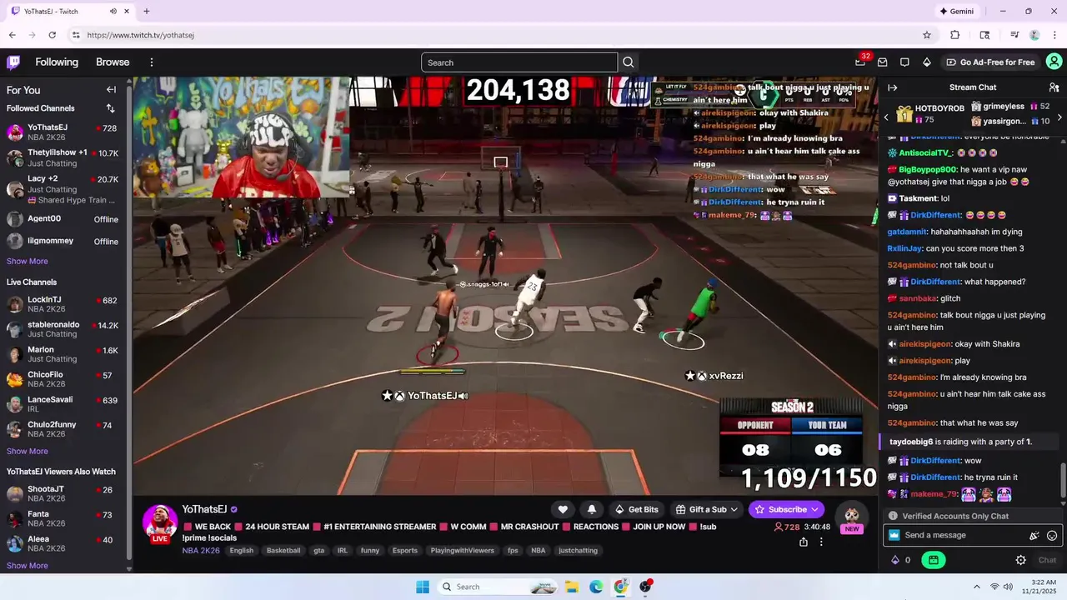Open Windows Start menu
This screenshot has height=600, width=1067.
(423, 587)
